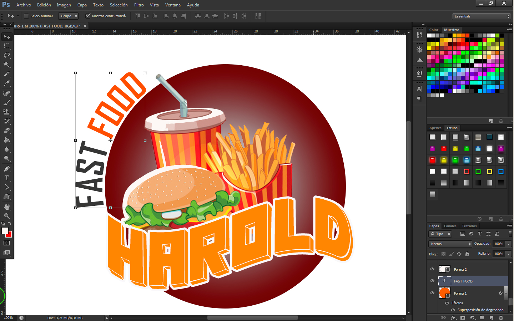
Task: Open the Grupo dropdown
Action: (x=69, y=16)
